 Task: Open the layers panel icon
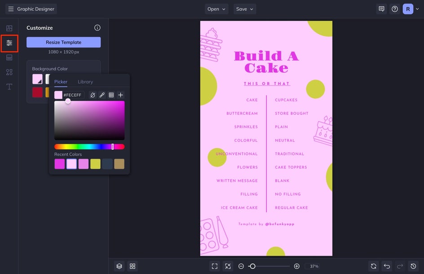119,266
